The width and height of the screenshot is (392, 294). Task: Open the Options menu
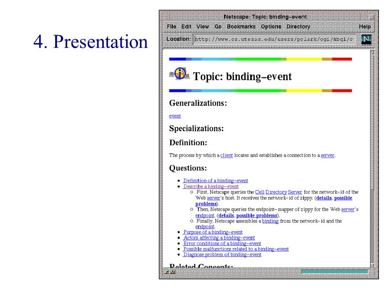271,27
